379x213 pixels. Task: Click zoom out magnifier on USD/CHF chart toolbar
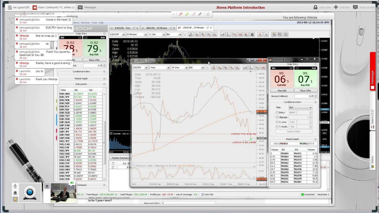pyautogui.click(x=209, y=34)
